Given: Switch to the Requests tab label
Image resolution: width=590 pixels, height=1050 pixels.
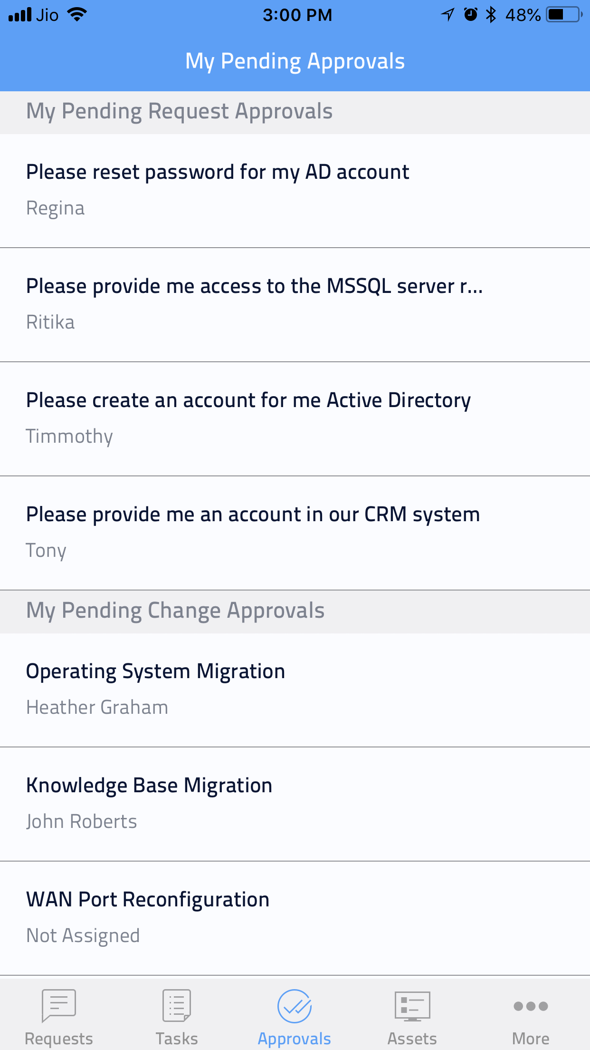Looking at the screenshot, I should 59,1039.
